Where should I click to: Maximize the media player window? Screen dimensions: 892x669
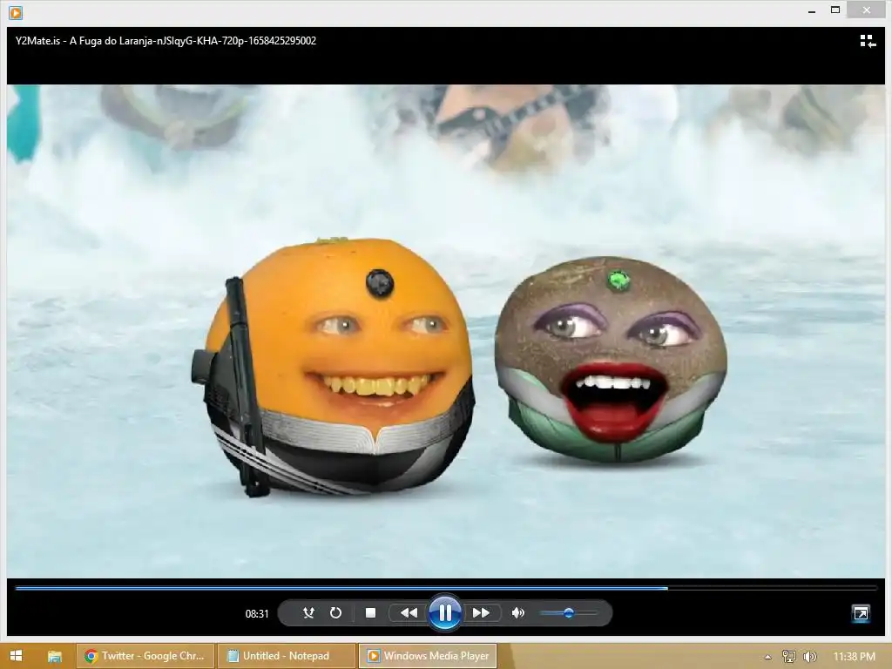coord(835,10)
